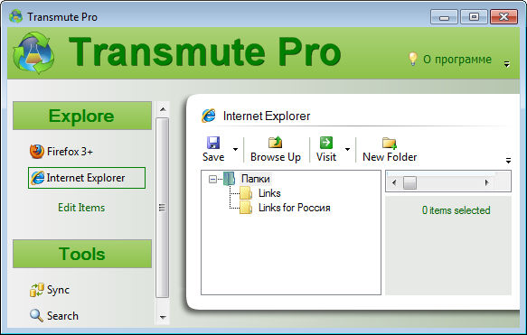Image resolution: width=527 pixels, height=335 pixels.
Task: Click the New Folder icon
Action: click(390, 143)
